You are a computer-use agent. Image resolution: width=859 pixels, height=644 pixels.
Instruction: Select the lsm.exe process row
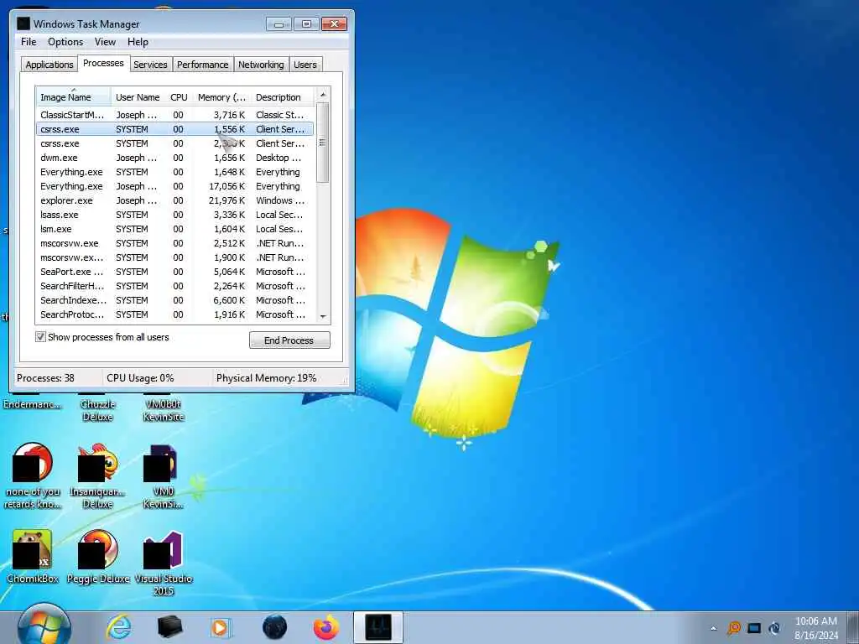[175, 229]
